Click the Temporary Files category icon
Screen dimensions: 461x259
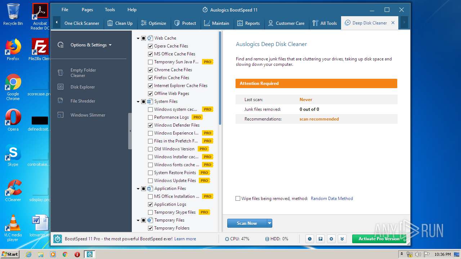(150, 220)
